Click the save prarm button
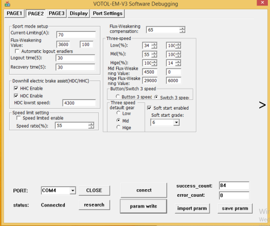This screenshot has height=226, width=270. (235, 209)
